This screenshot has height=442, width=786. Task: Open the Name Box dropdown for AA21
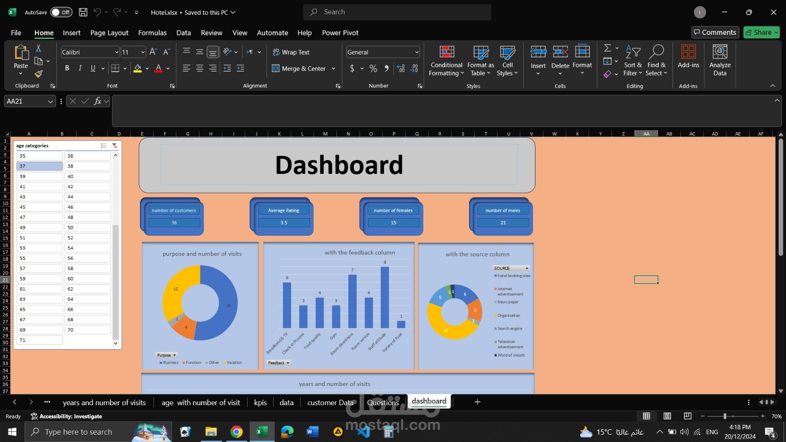click(x=50, y=101)
